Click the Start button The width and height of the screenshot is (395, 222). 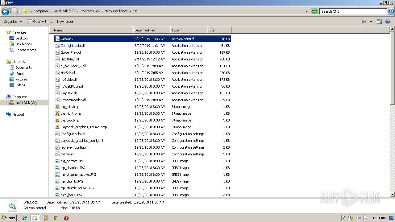click(9, 218)
